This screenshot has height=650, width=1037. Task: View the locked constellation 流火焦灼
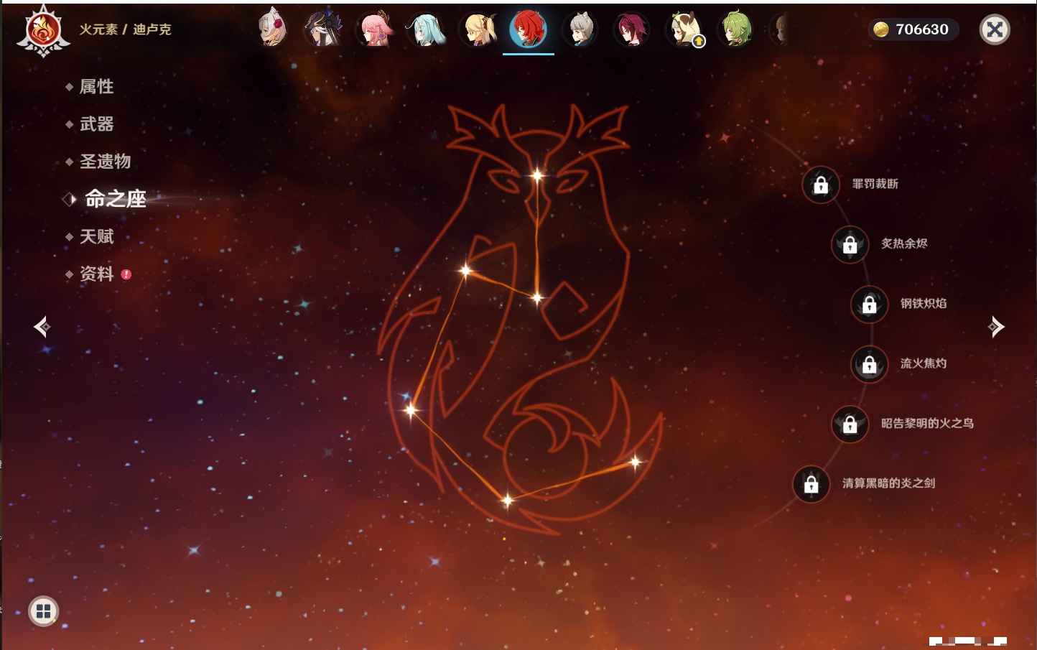click(x=869, y=364)
